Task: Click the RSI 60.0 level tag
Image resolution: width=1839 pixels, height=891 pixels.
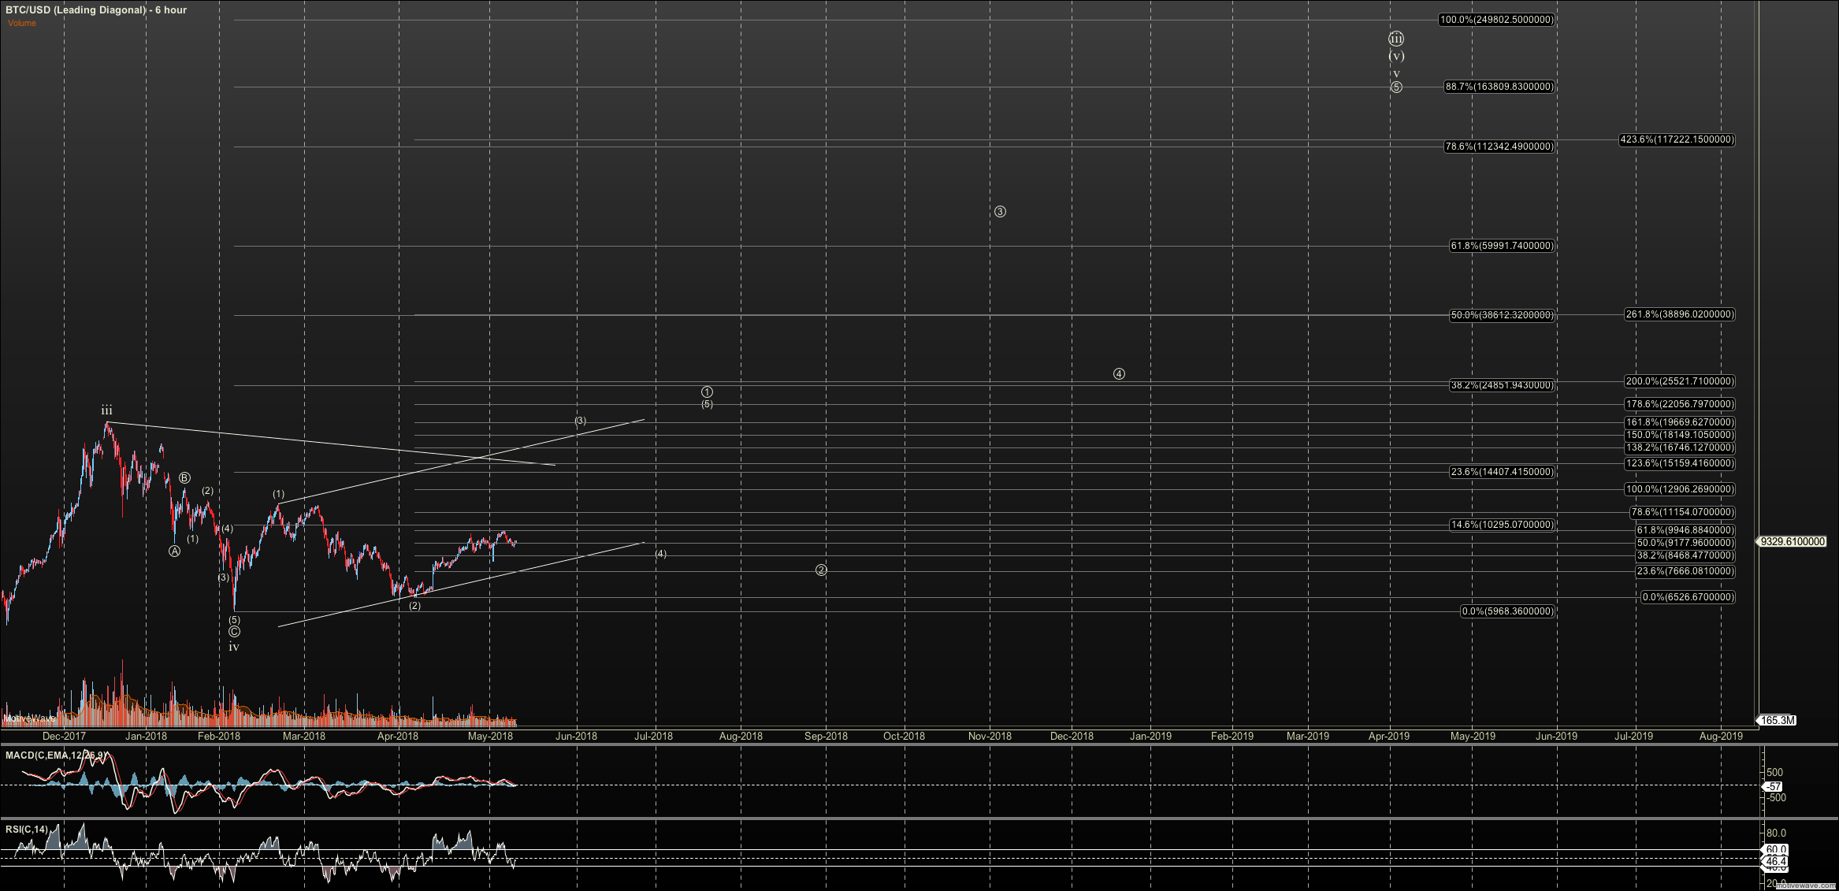Action: click(x=1775, y=850)
